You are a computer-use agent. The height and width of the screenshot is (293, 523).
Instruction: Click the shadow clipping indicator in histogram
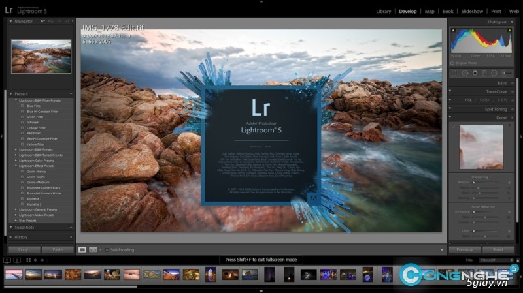pyautogui.click(x=453, y=30)
